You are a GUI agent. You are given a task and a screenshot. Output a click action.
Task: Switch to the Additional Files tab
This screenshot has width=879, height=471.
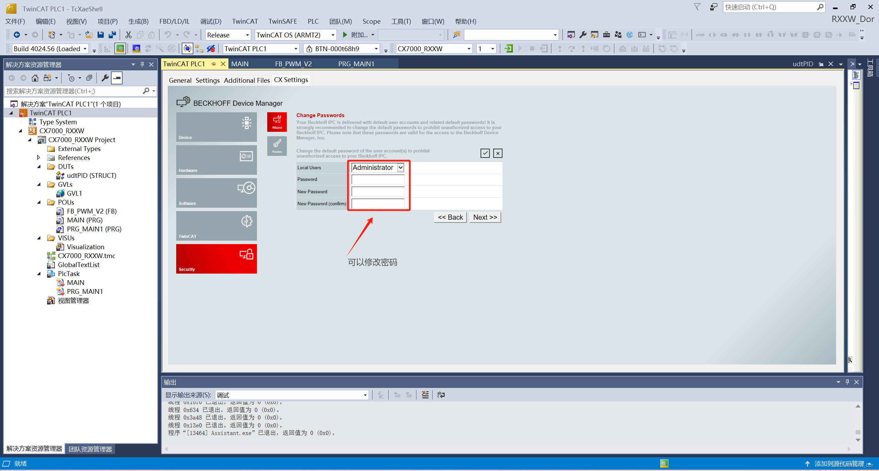pos(247,80)
